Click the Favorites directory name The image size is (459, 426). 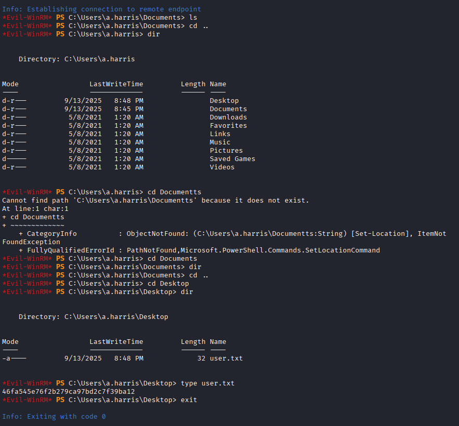[228, 126]
